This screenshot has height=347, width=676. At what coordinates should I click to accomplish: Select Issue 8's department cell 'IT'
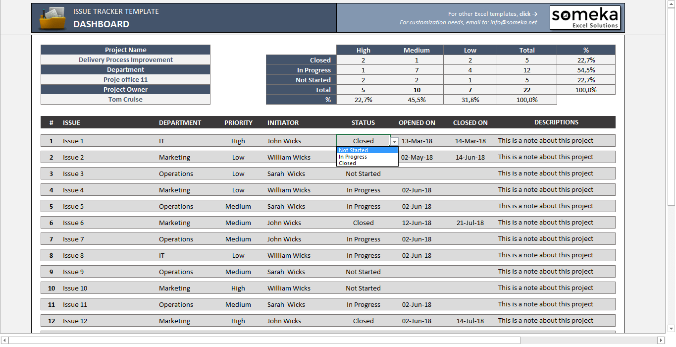point(161,255)
